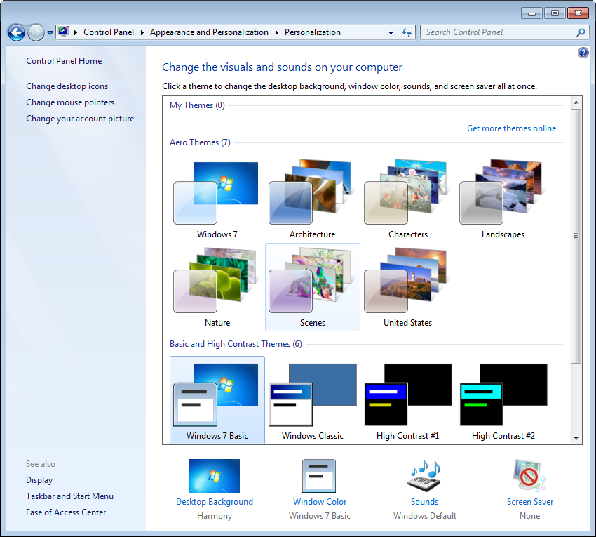Viewport: 596px width, 537px height.
Task: Select the Windows Classic theme
Action: coord(313,400)
